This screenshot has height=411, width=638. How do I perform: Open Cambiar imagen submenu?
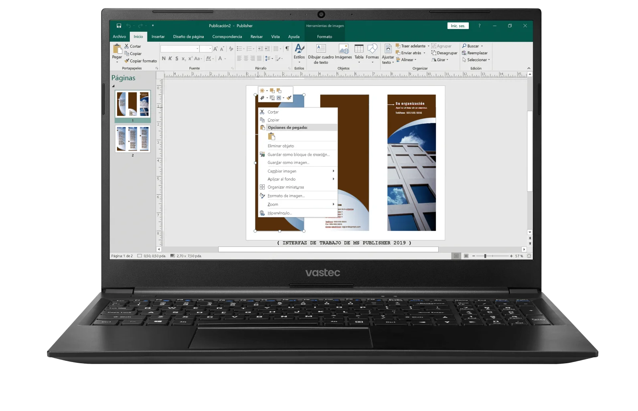(x=298, y=171)
